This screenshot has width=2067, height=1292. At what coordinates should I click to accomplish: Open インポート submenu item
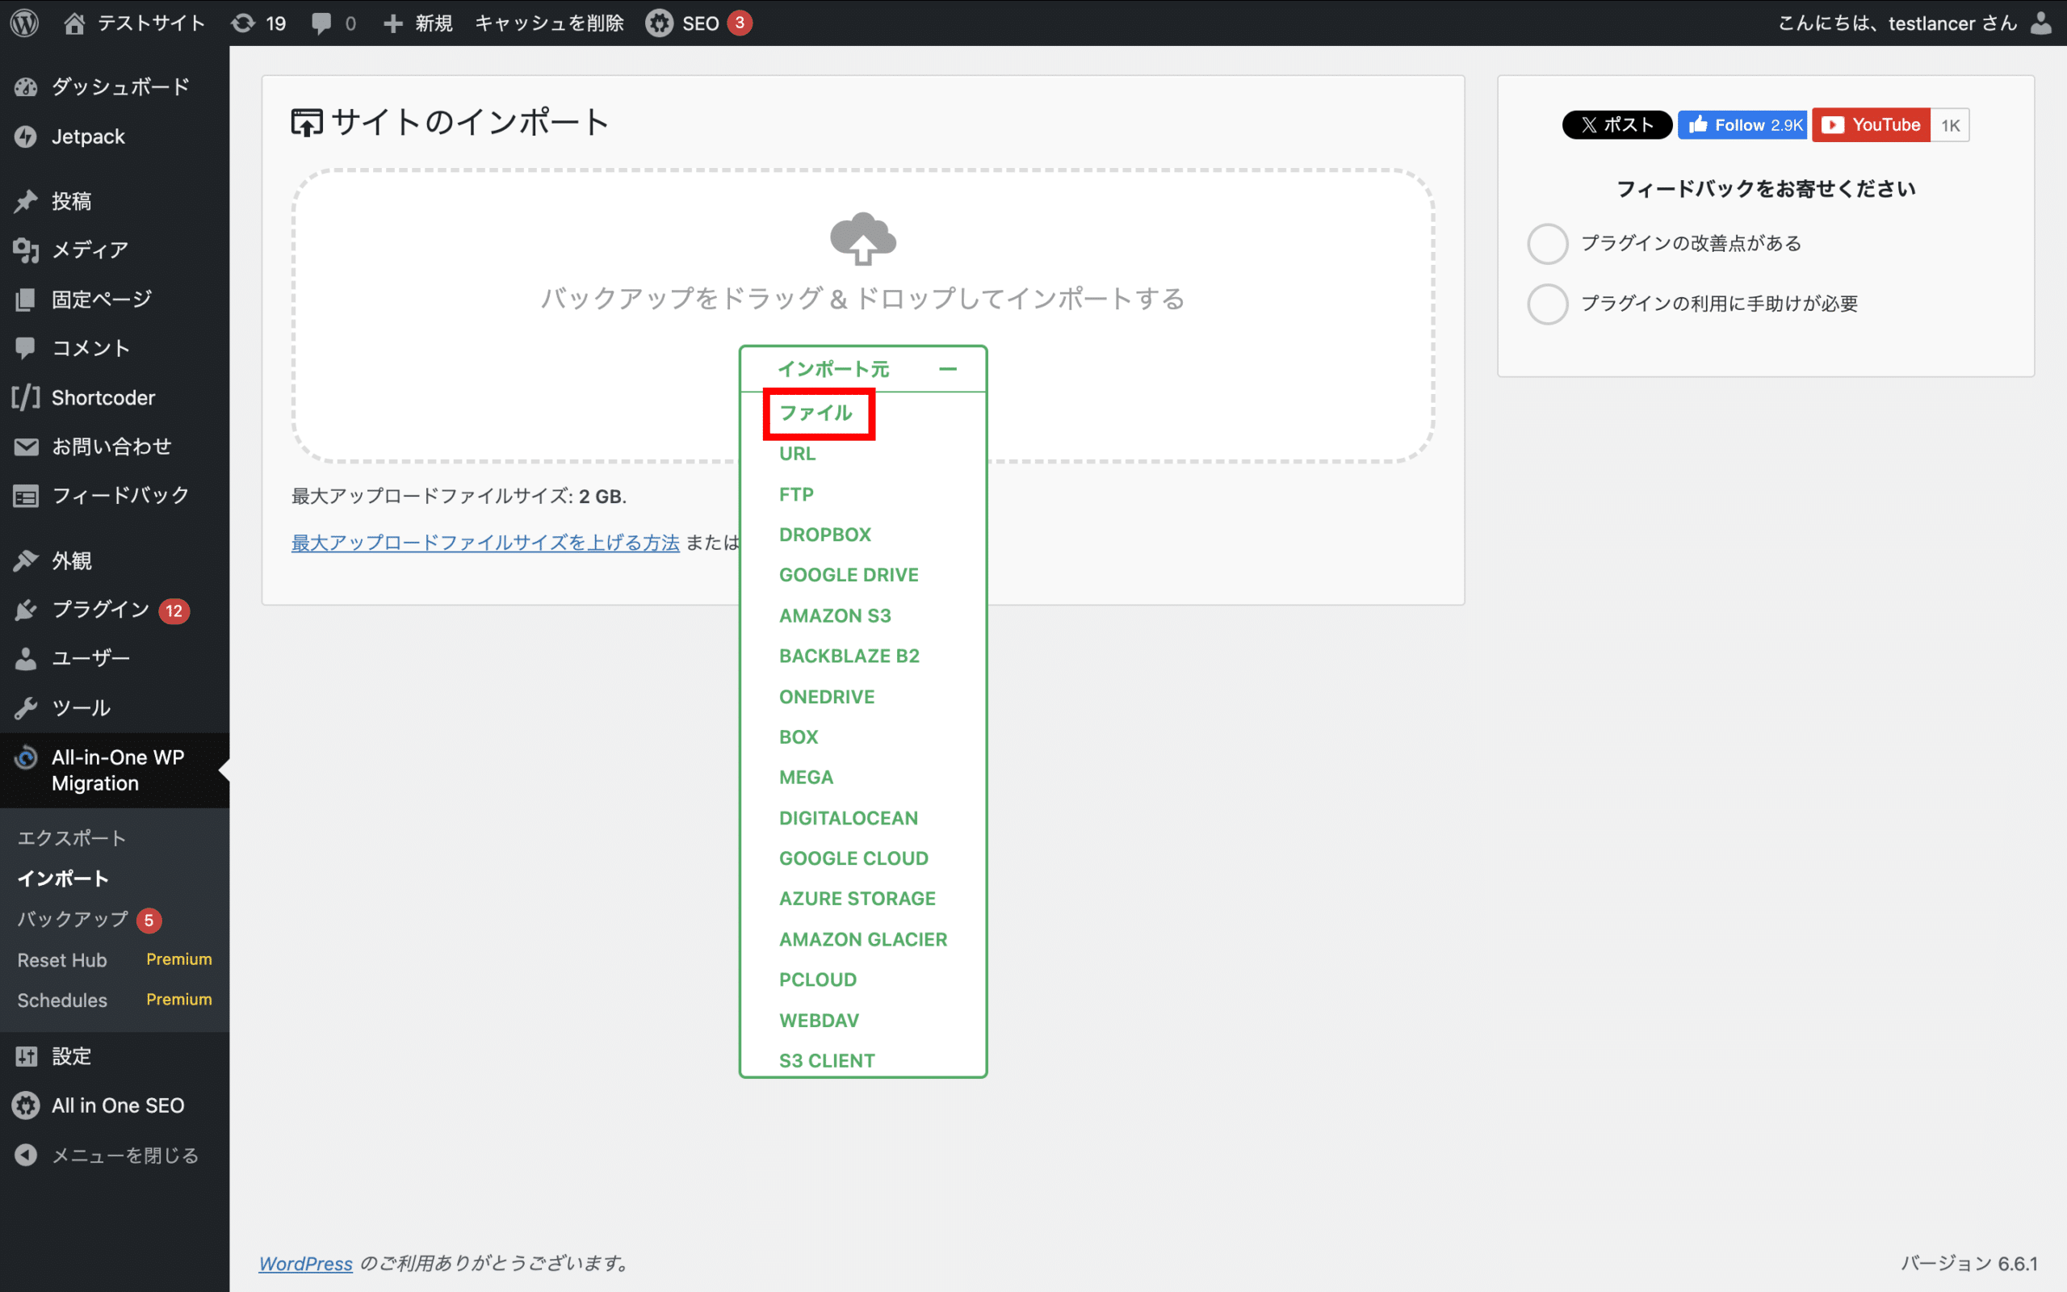(63, 879)
